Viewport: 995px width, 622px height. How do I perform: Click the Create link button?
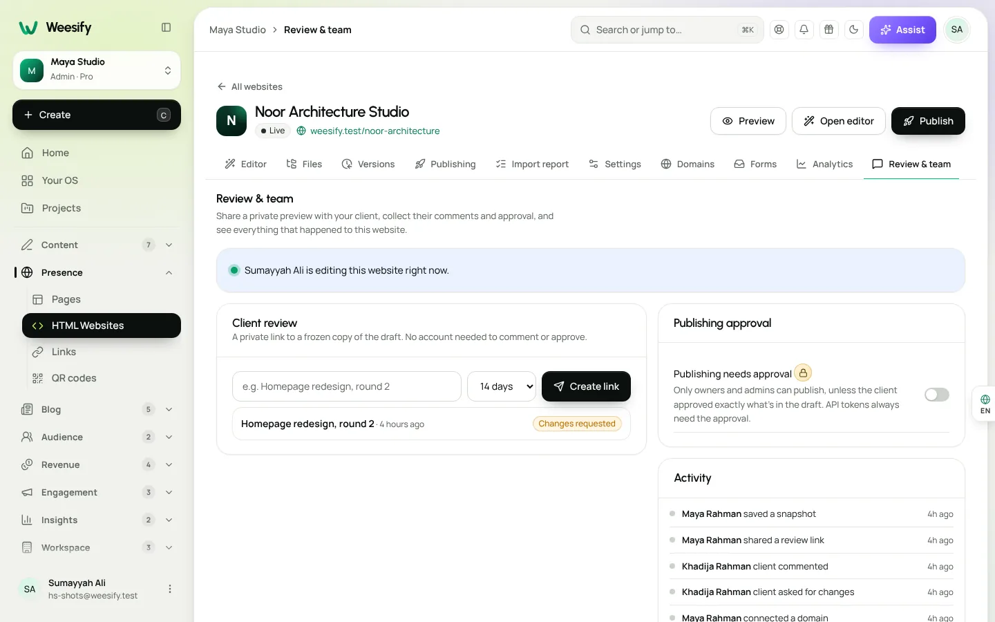(x=586, y=386)
